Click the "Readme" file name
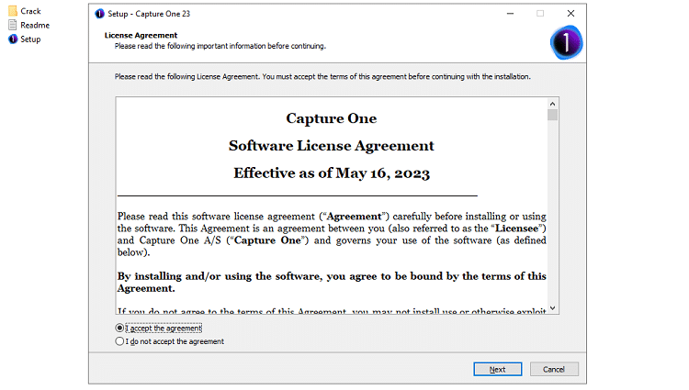 35,25
